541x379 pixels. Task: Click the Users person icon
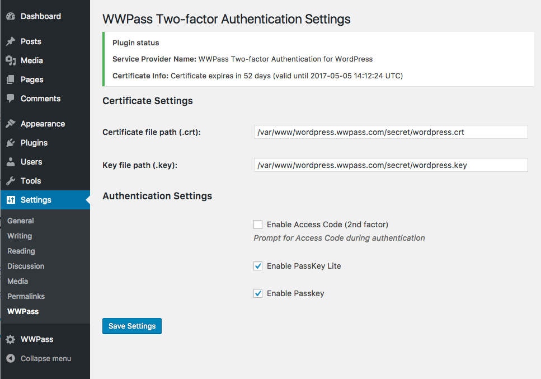(x=11, y=162)
